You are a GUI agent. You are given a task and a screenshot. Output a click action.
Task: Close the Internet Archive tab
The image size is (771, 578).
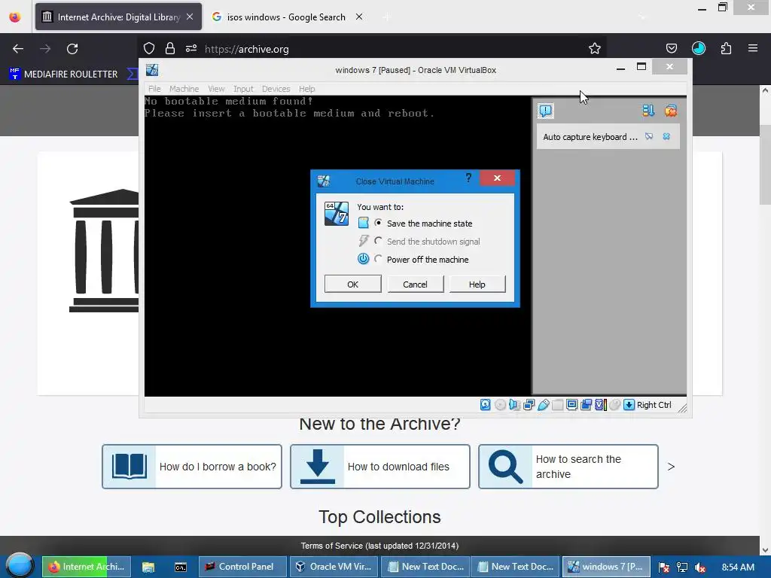point(190,17)
